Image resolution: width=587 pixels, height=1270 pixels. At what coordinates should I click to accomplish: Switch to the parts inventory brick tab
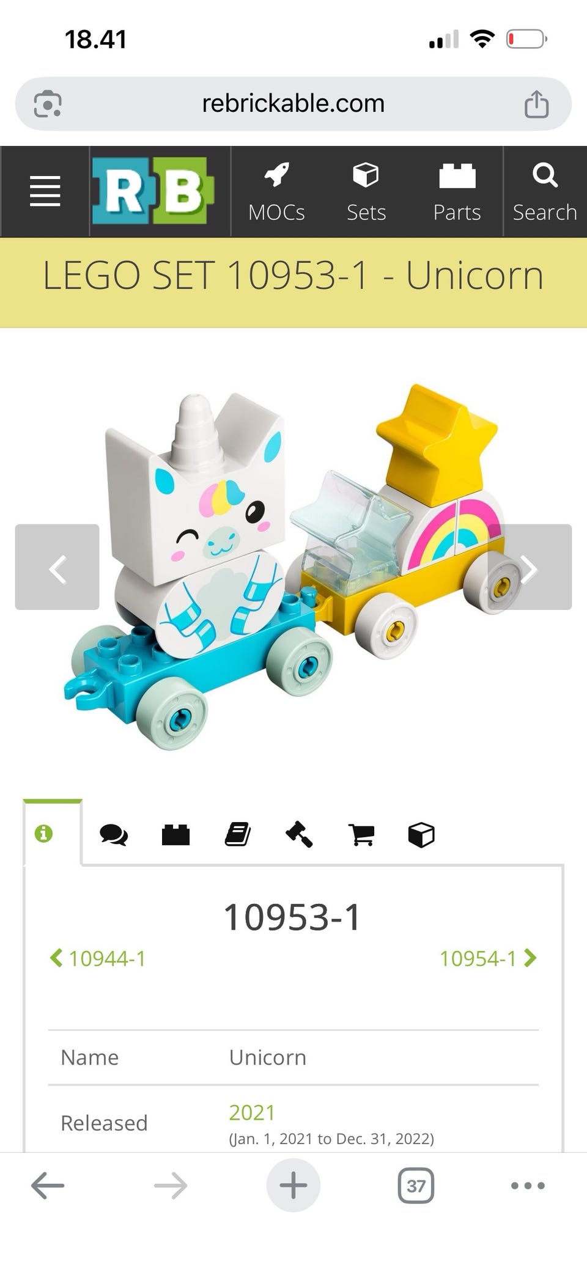pos(176,835)
